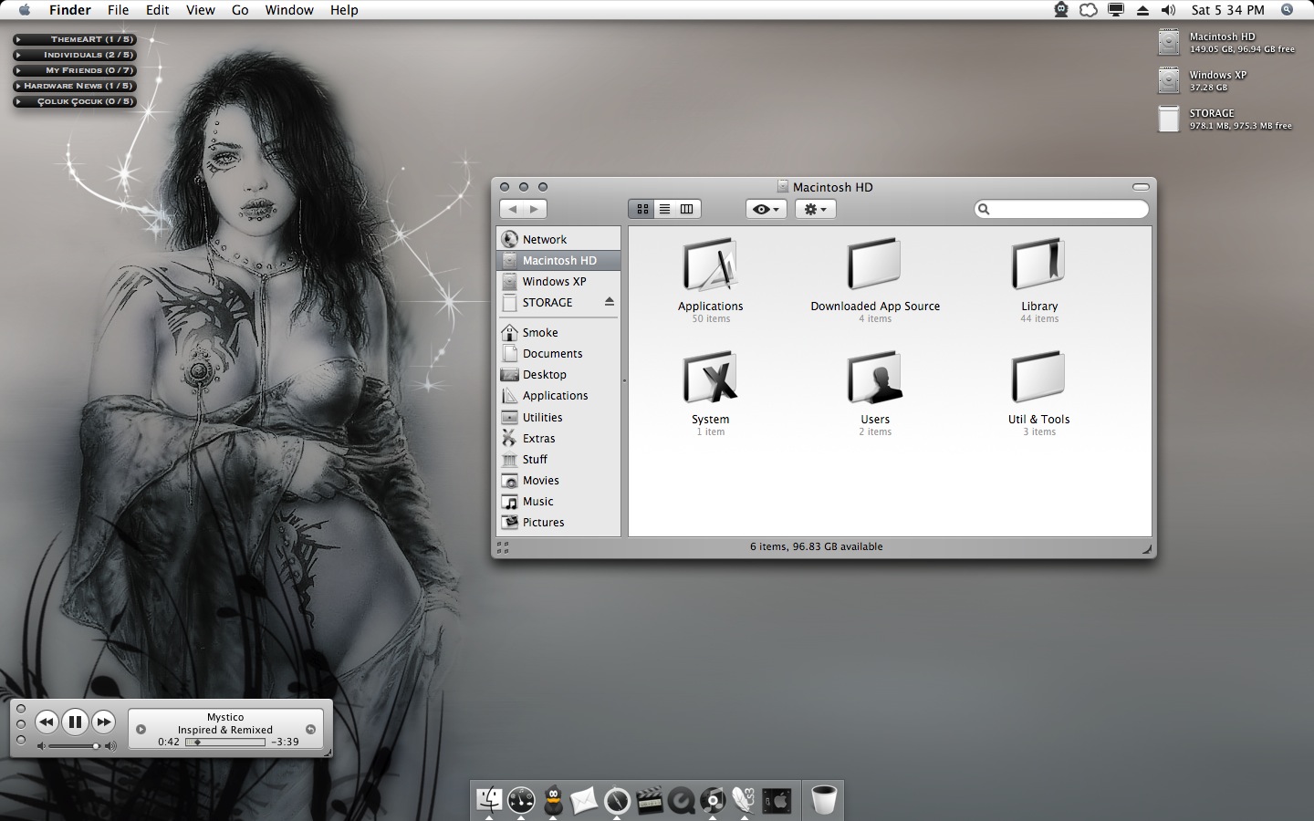The height and width of the screenshot is (821, 1314).
Task: Switch Finder to list view
Action: (664, 209)
